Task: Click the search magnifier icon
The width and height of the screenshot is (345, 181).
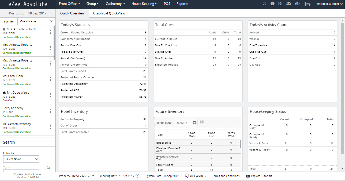Action: [x=48, y=167]
